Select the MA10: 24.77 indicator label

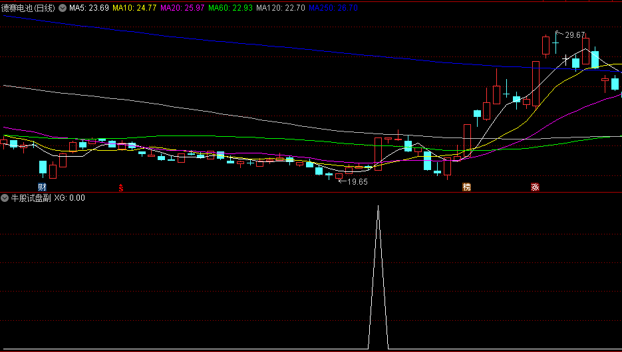click(x=134, y=8)
